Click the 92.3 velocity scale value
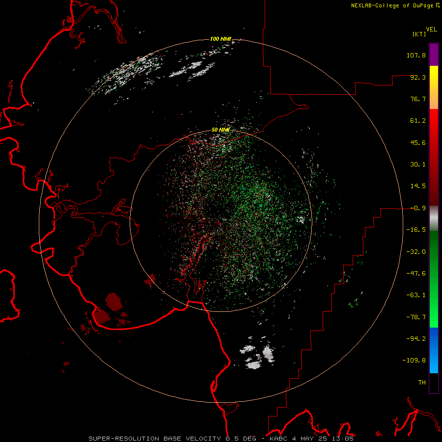Viewport: 442px width, 442px height. (418, 77)
